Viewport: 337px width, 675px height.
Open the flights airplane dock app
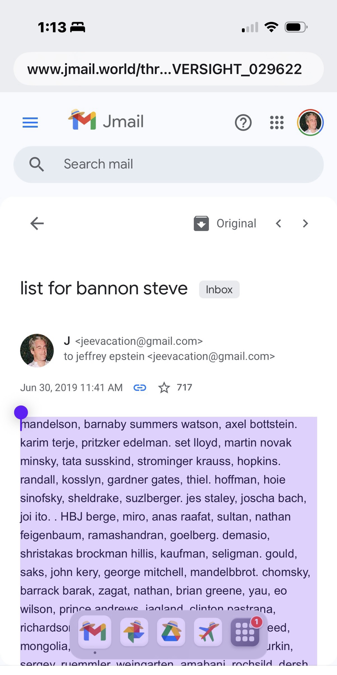click(x=208, y=632)
